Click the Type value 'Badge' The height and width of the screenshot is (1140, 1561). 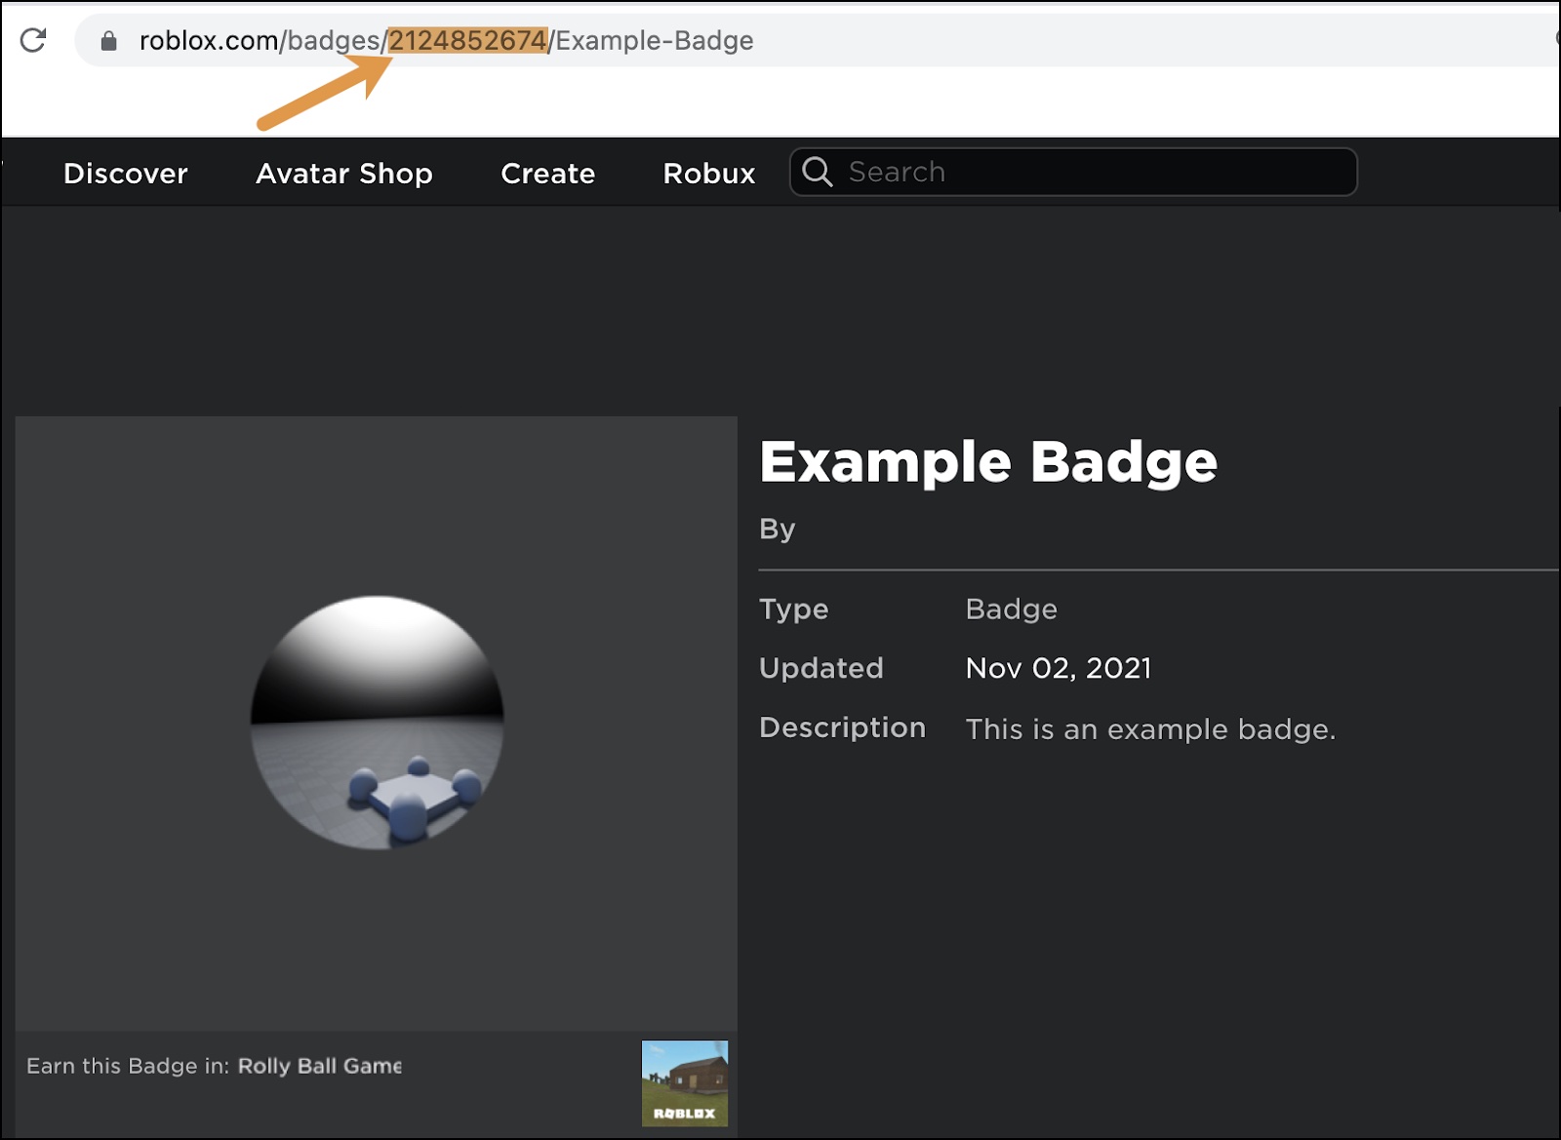click(1011, 609)
